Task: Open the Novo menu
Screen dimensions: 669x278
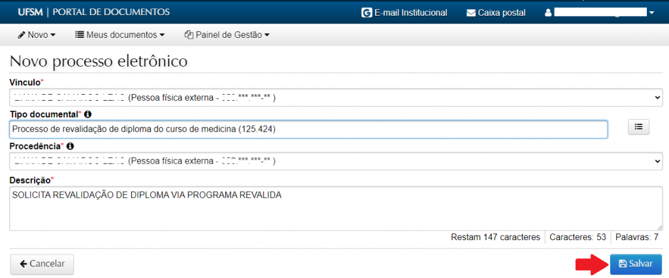Action: tap(37, 35)
